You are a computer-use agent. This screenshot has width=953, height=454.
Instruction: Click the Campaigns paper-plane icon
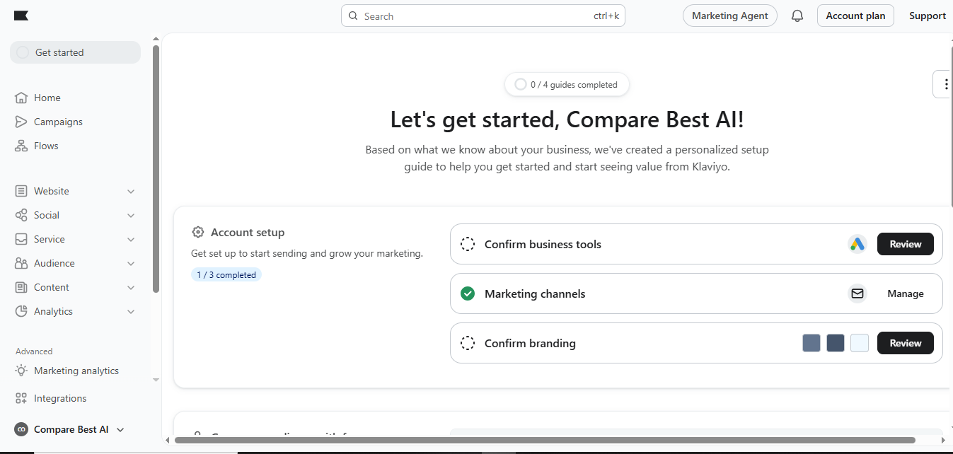[21, 122]
